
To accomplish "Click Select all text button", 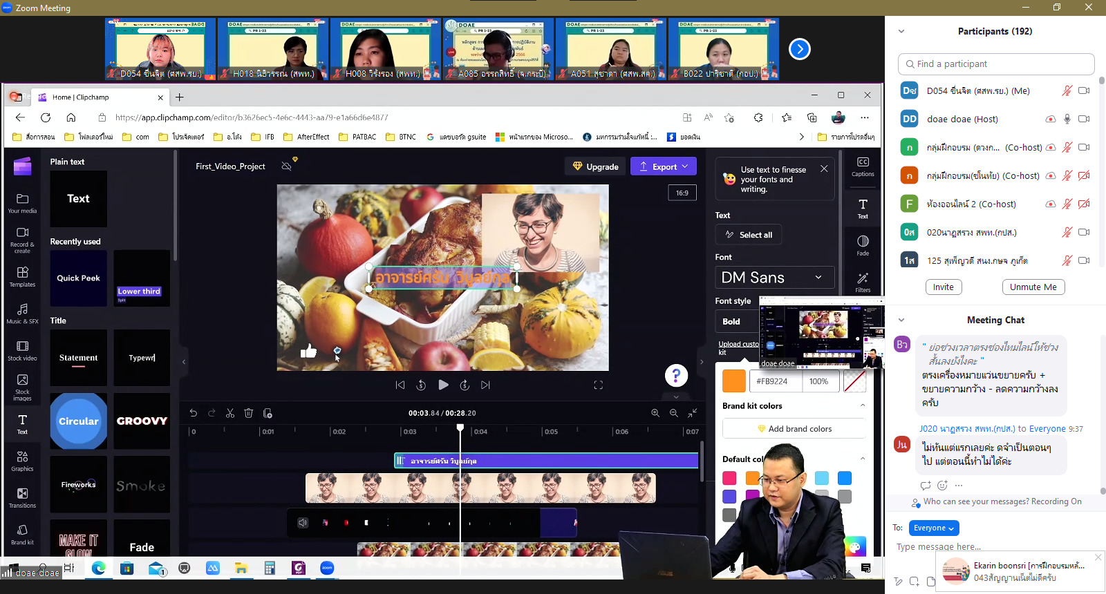I will pos(749,235).
